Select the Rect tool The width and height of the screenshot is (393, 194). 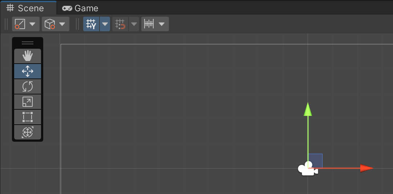28,117
